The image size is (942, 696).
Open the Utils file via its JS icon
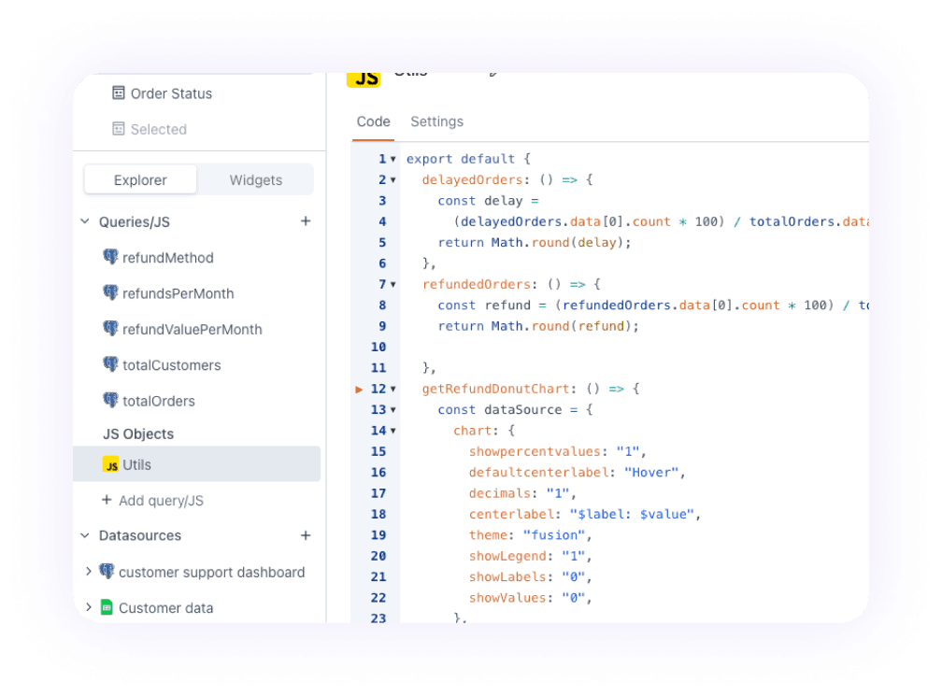pyautogui.click(x=109, y=464)
